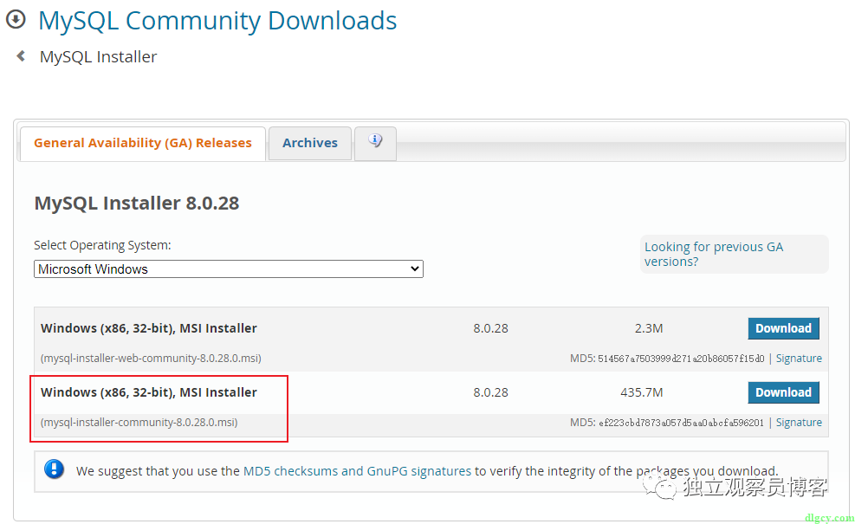The width and height of the screenshot is (855, 524).
Task: Click the MSI Installer title in the 2.3M row
Action: (x=149, y=328)
